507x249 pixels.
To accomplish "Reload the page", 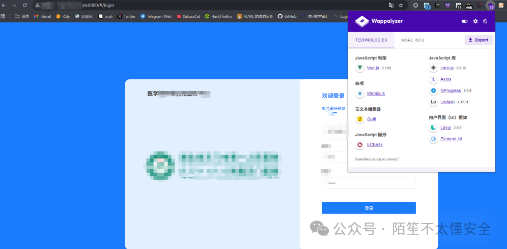I will point(24,5).
